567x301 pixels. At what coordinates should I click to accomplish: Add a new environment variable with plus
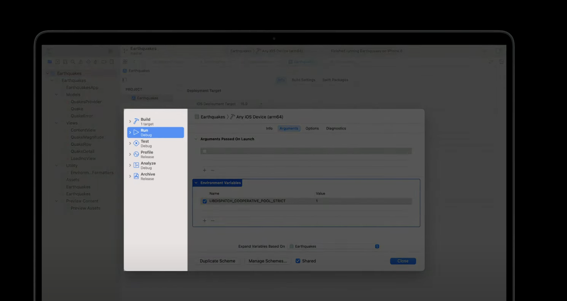click(x=204, y=221)
